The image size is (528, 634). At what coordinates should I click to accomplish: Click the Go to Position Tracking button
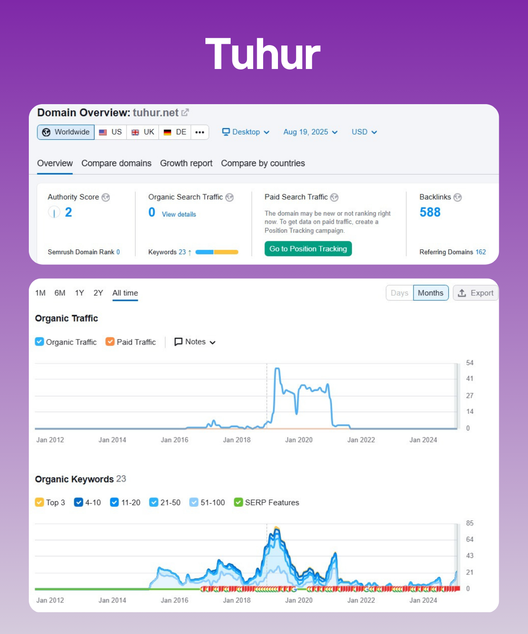(x=308, y=249)
